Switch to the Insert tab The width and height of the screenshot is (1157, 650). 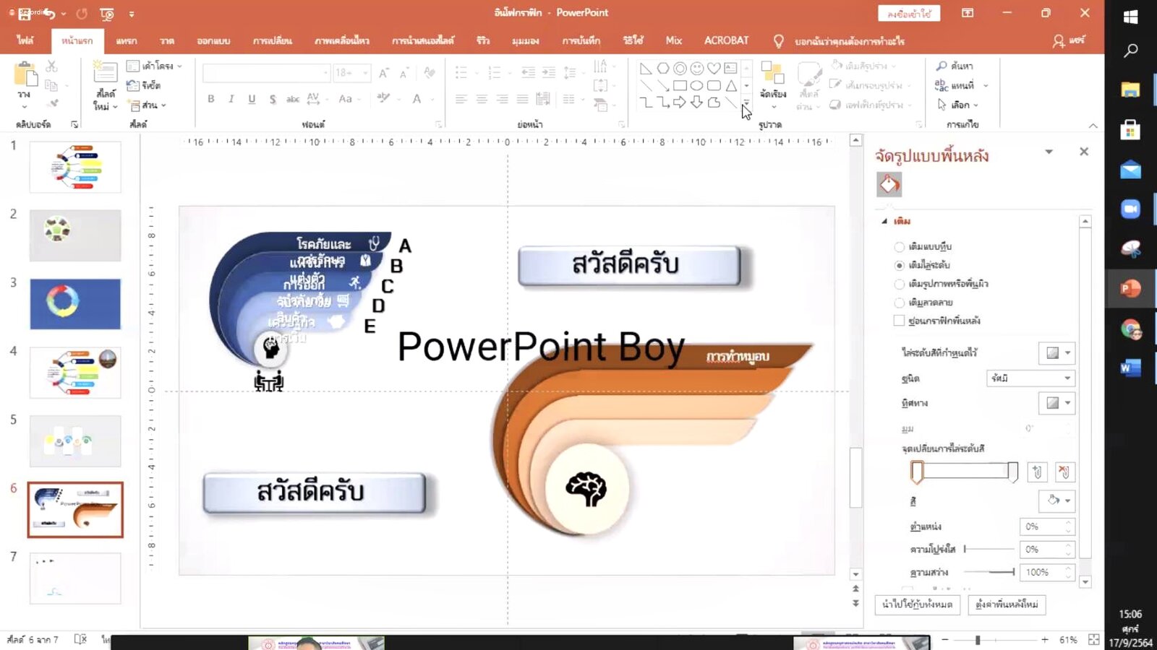(127, 40)
